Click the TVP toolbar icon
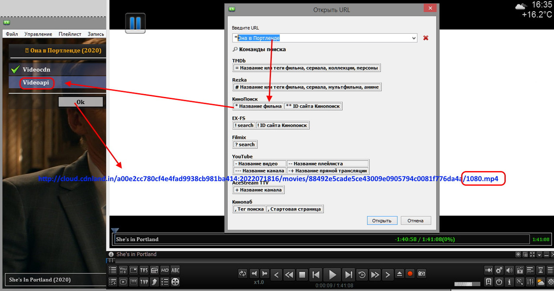The height and width of the screenshot is (291, 554). pyautogui.click(x=144, y=282)
